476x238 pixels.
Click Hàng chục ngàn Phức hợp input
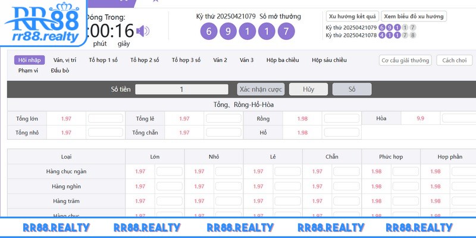coord(406,171)
